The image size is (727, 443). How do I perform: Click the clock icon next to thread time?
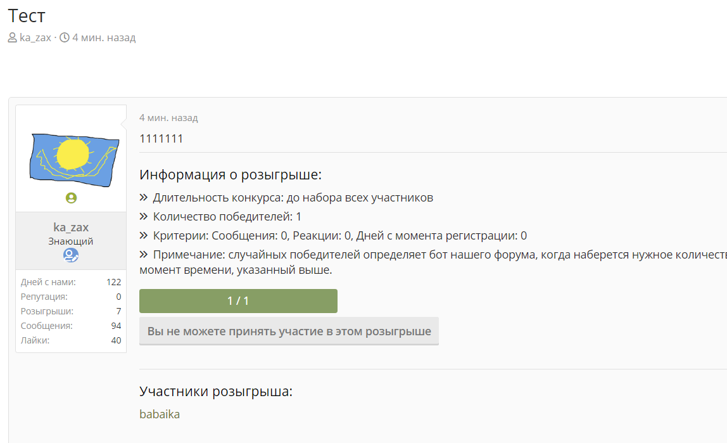[65, 37]
